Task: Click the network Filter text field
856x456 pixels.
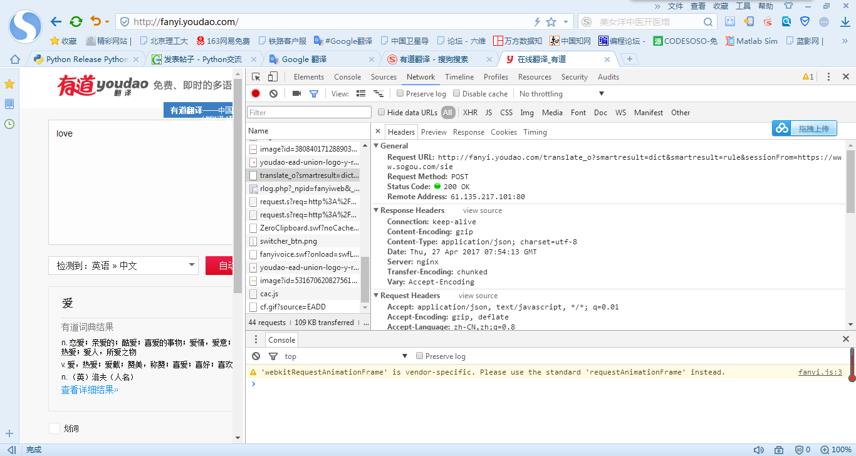Action: [310, 113]
